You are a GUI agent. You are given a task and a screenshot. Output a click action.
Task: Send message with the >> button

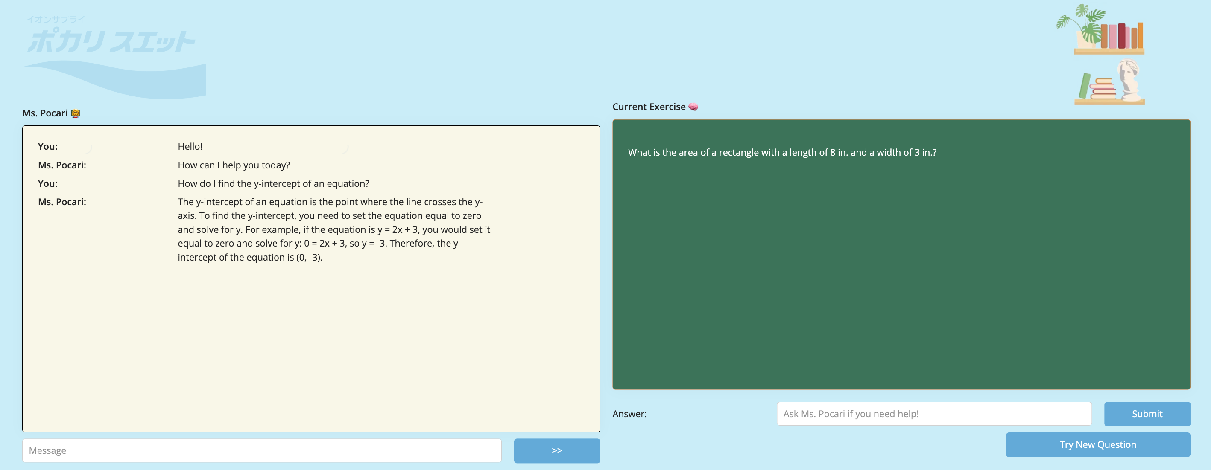(x=557, y=450)
